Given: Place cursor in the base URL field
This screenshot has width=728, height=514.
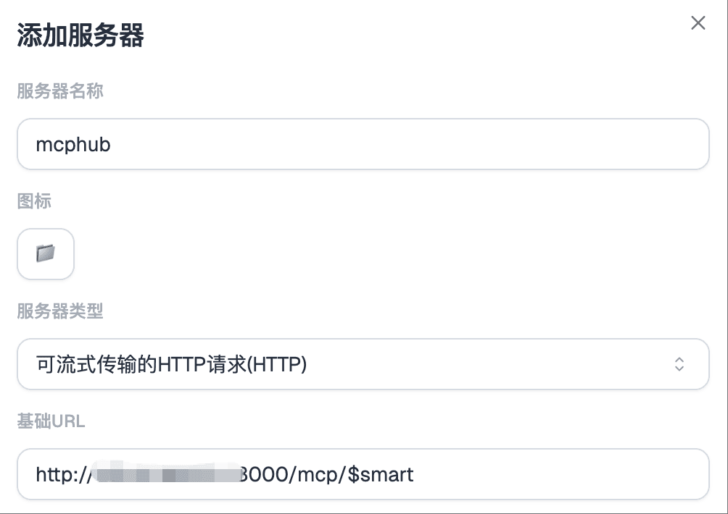Looking at the screenshot, I should 363,474.
